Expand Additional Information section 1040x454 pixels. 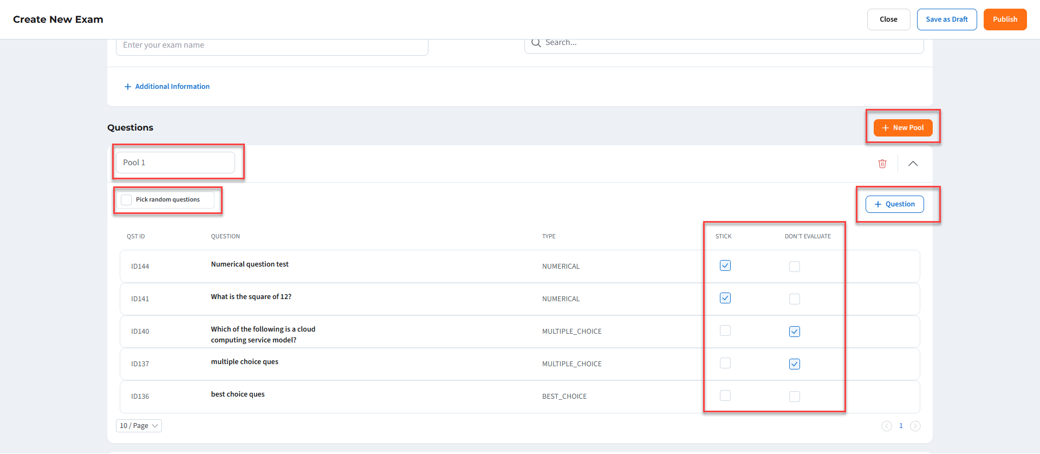(x=167, y=87)
